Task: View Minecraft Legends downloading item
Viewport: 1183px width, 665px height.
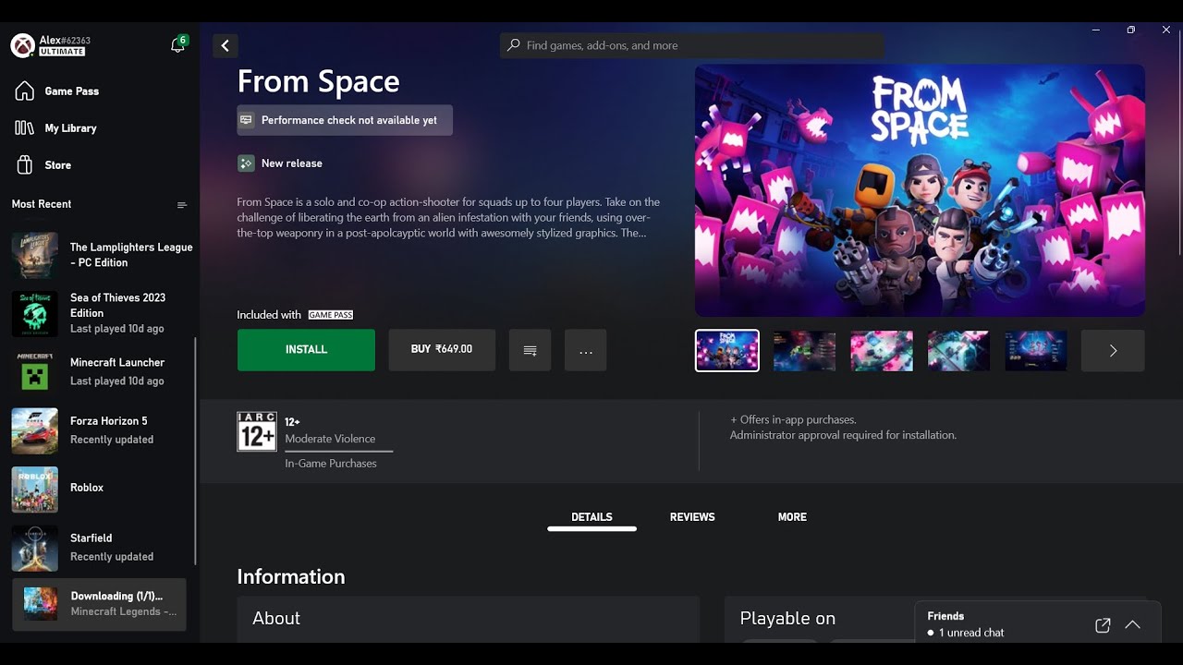Action: (99, 604)
